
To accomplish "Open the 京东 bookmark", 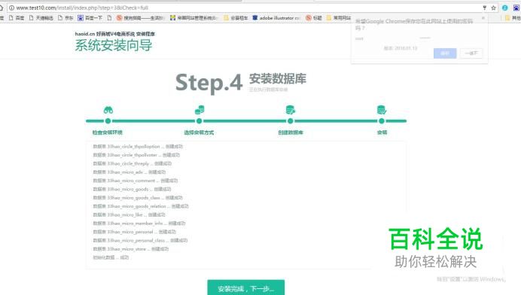I will pyautogui.click(x=66, y=18).
